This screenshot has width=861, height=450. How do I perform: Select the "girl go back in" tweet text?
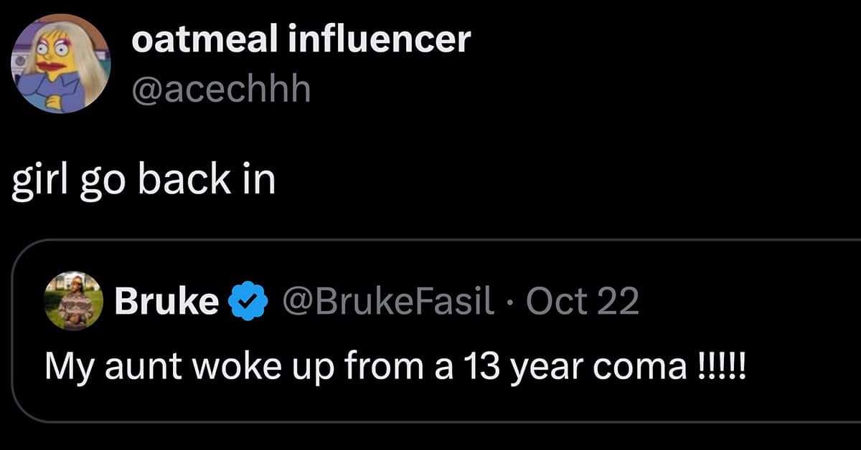click(x=144, y=181)
